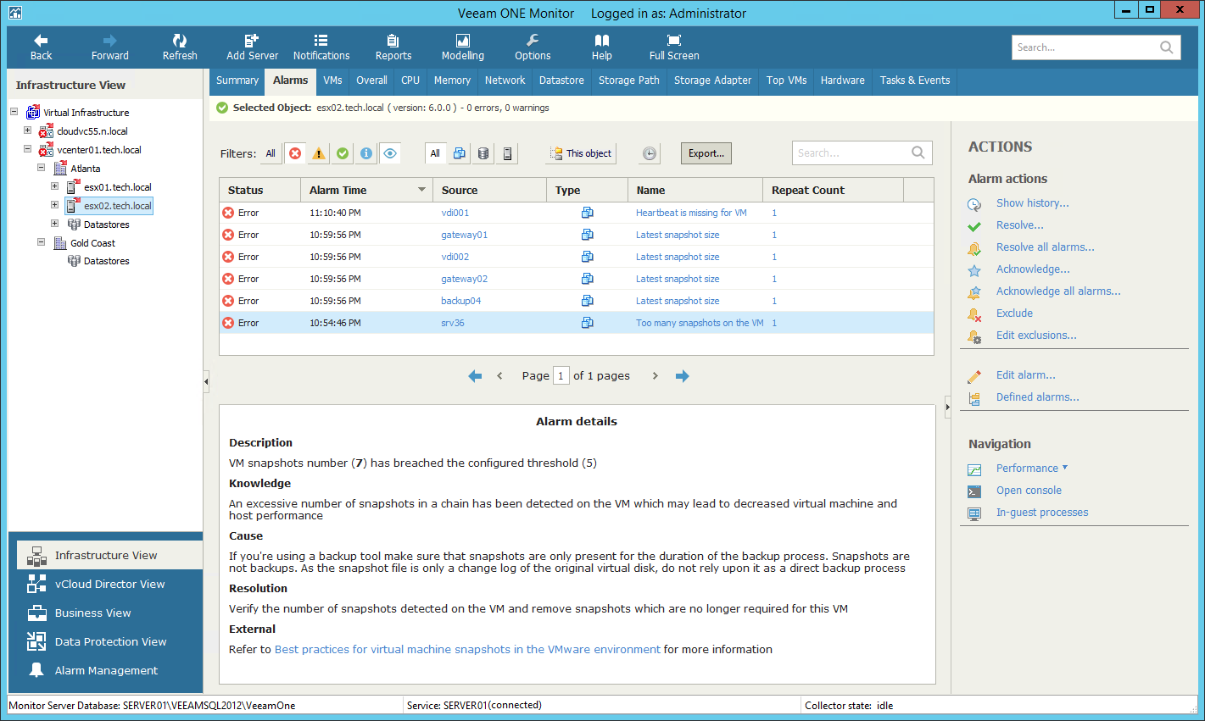The image size is (1205, 721).
Task: Toggle the acknowledged alarms eye filter
Action: tap(390, 153)
